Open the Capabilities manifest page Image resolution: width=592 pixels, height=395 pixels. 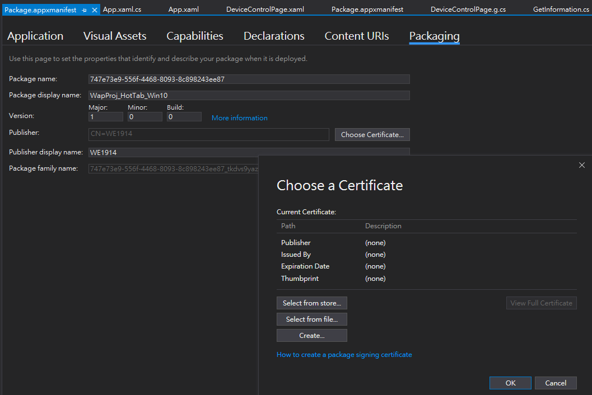(x=194, y=35)
